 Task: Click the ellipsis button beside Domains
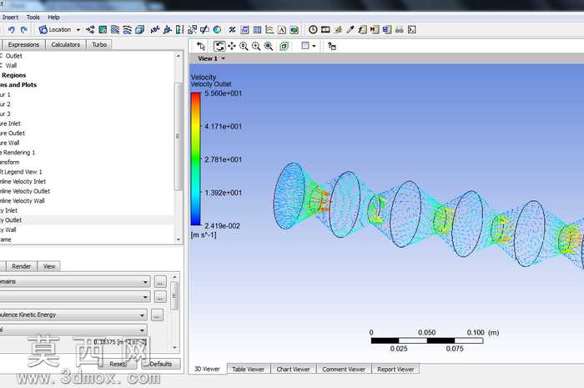click(x=160, y=282)
